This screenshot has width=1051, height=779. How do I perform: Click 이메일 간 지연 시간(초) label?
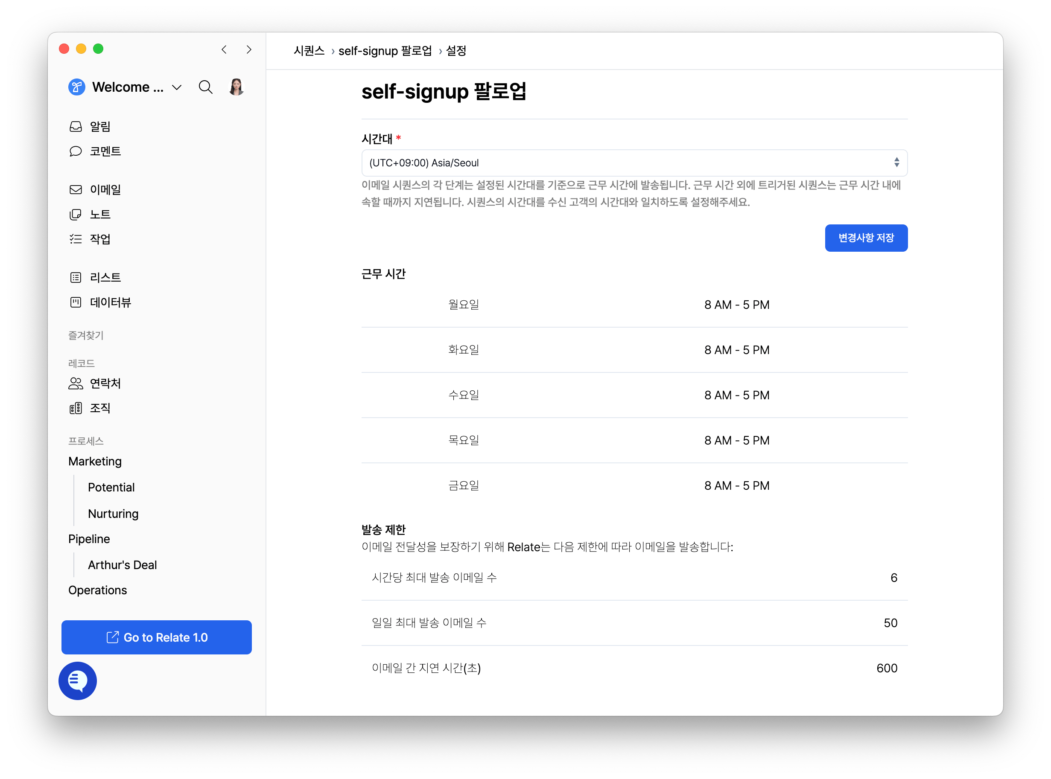[x=426, y=669]
